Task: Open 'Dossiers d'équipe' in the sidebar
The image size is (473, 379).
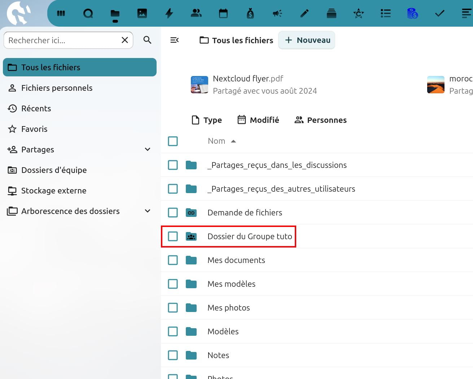Action: [x=80, y=170]
